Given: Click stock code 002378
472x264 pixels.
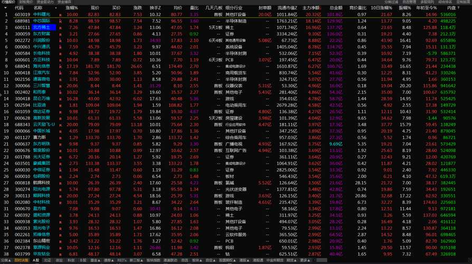Looking at the screenshot, I should pyautogui.click(x=22, y=248).
